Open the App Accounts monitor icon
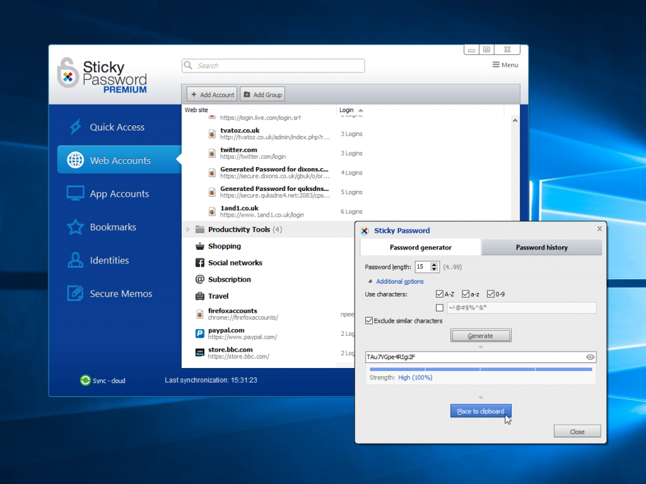 pyautogui.click(x=76, y=193)
